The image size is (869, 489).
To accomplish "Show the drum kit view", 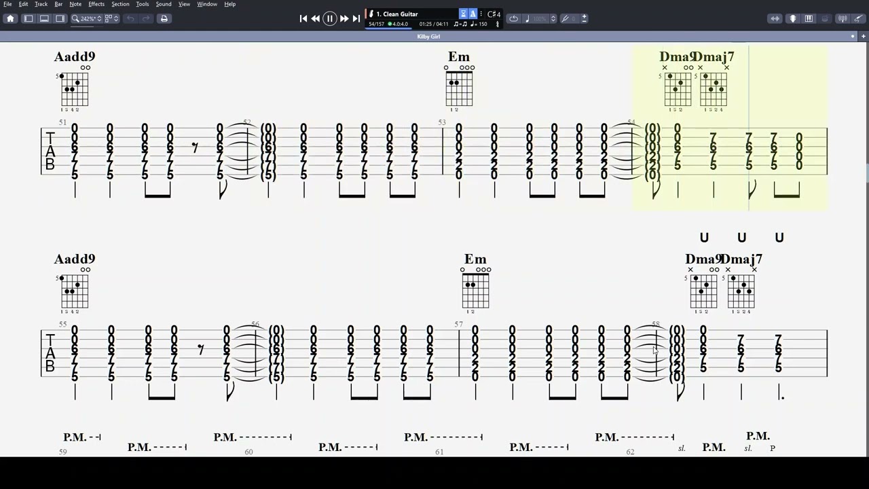I will click(x=824, y=18).
